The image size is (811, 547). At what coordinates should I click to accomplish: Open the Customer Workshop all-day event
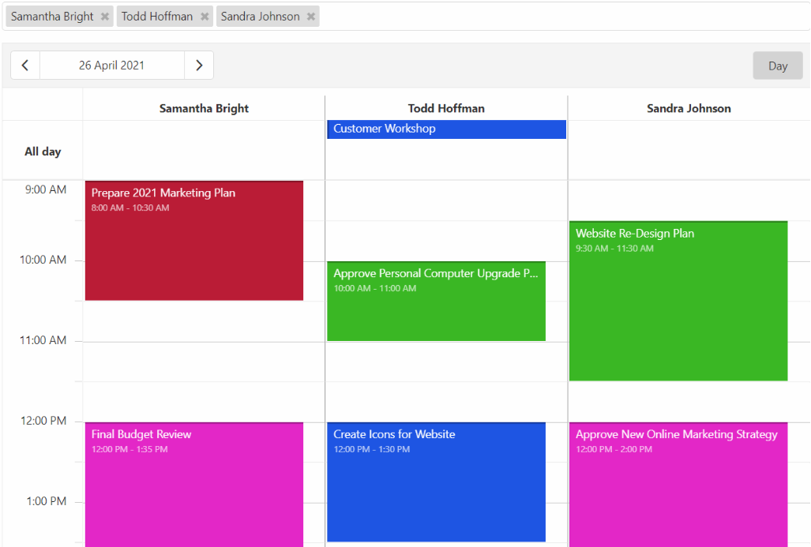[x=446, y=129]
